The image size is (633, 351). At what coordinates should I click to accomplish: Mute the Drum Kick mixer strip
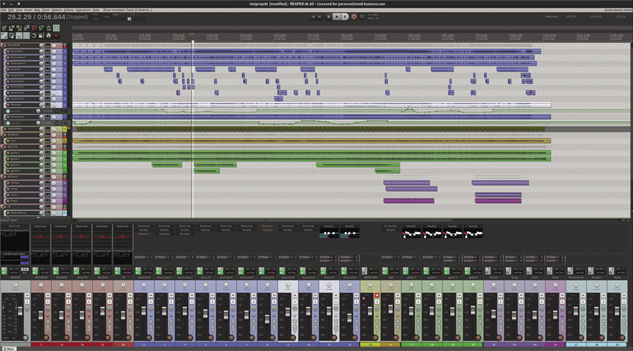point(150,295)
